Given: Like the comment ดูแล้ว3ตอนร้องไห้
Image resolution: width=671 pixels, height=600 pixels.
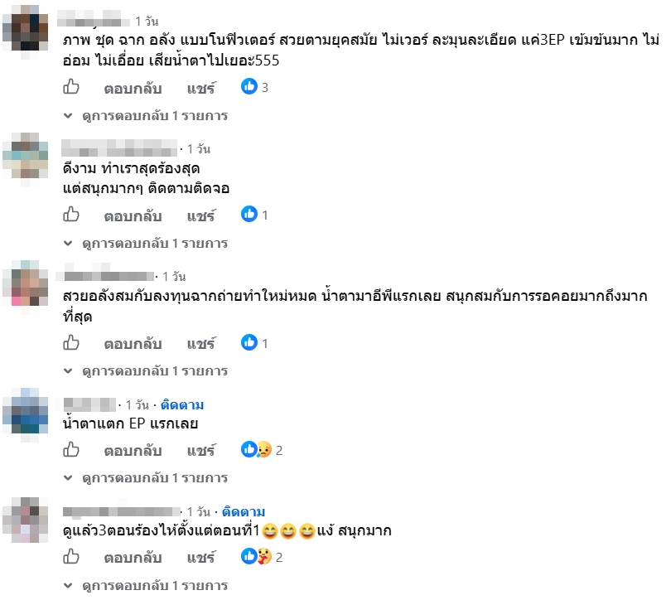Looking at the screenshot, I should 71,557.
